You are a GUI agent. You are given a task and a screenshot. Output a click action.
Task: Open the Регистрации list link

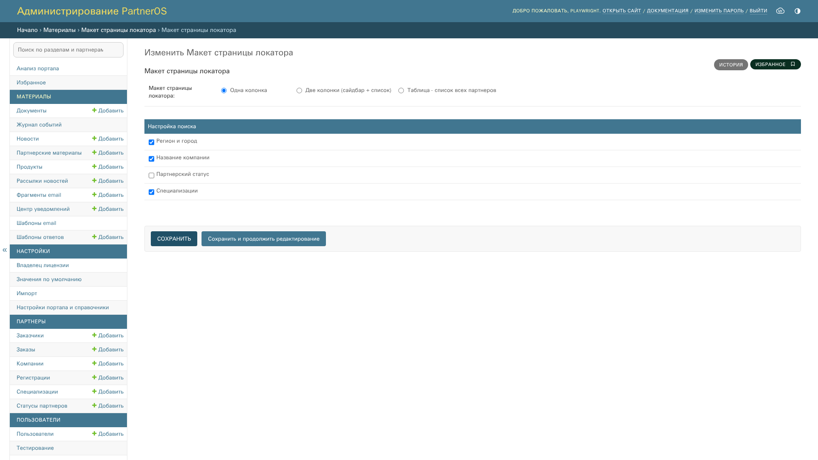pyautogui.click(x=33, y=378)
